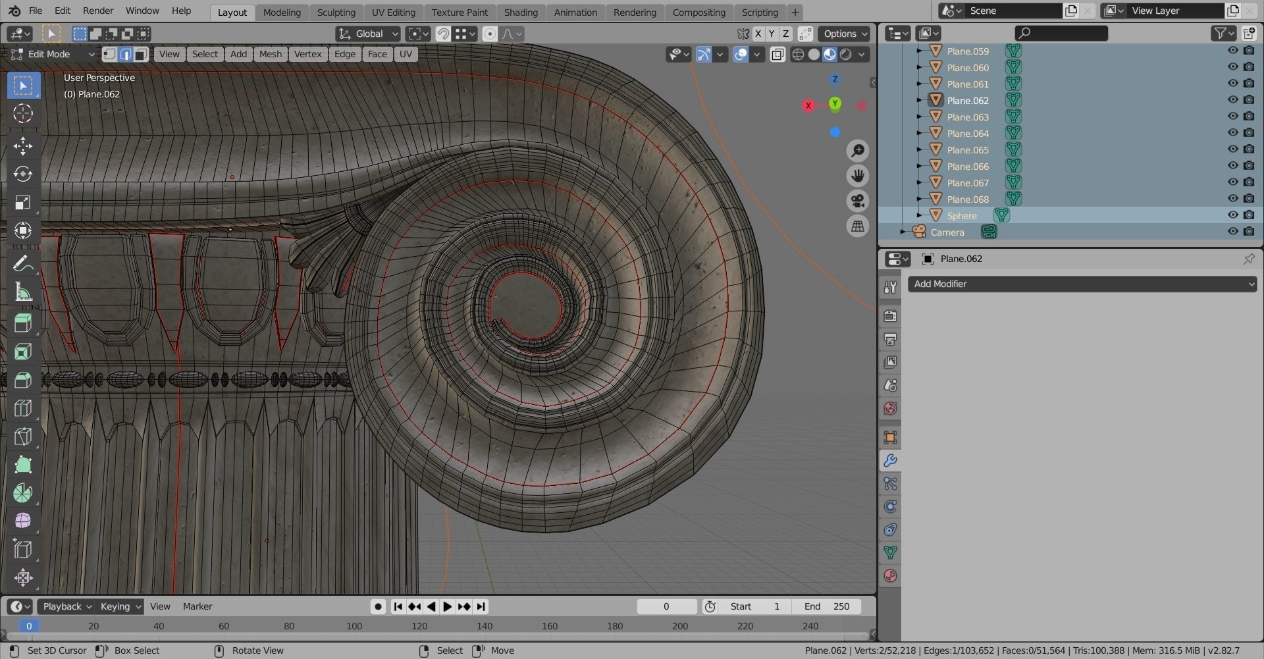Toggle auto keying record button
The image size is (1264, 659).
378,607
